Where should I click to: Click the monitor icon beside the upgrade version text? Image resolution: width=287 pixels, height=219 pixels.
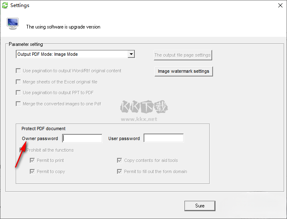[x=13, y=24]
